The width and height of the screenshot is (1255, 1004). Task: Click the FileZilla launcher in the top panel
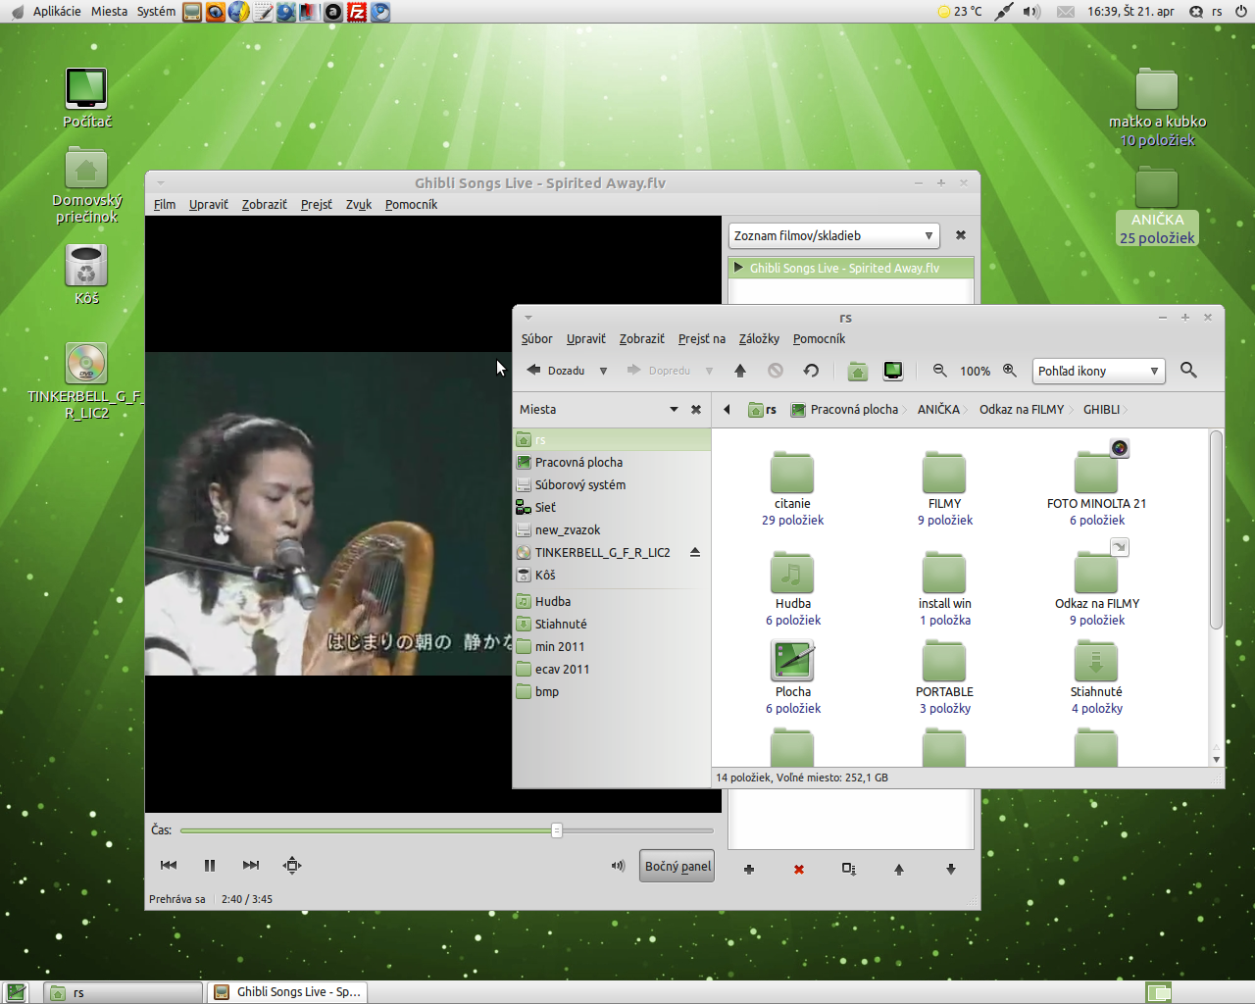pyautogui.click(x=357, y=12)
